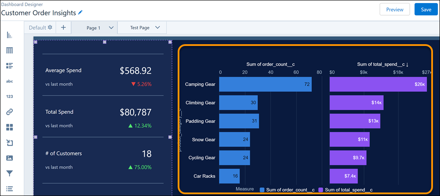Click the blue Sum of order_count__c legend swatch
Viewport: 440px width, 196px height.
pyautogui.click(x=262, y=190)
